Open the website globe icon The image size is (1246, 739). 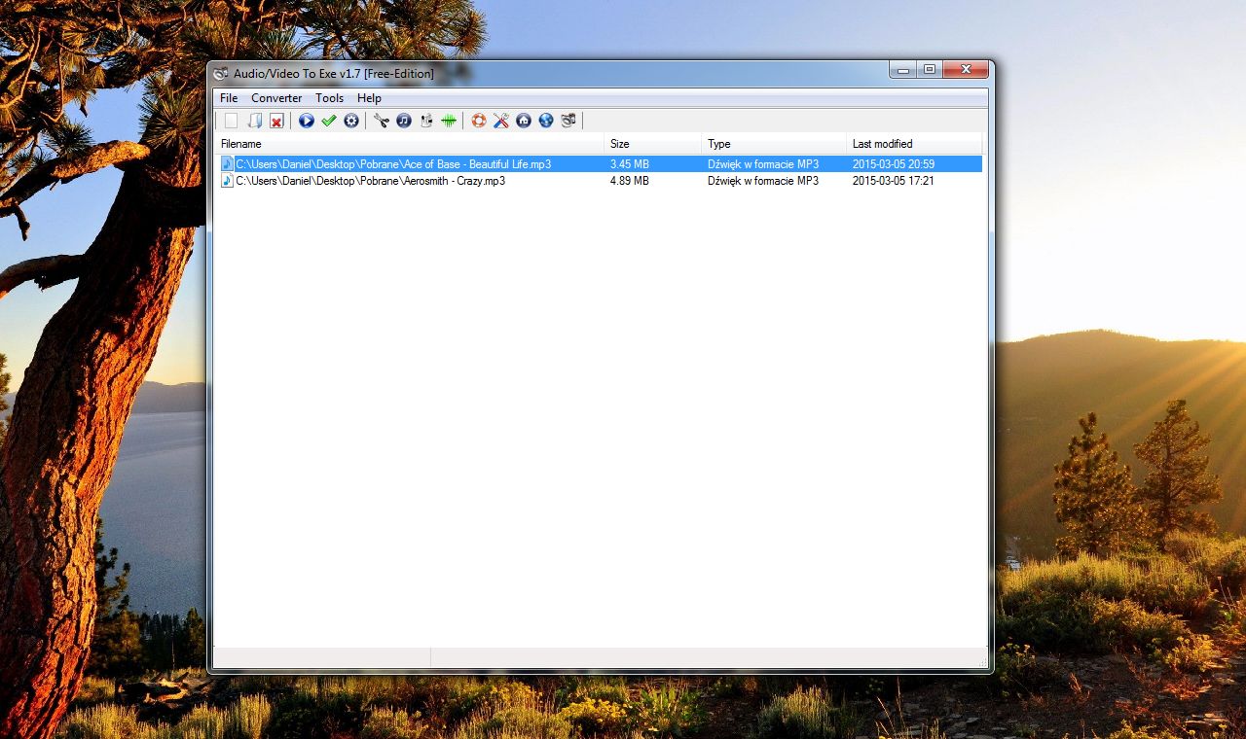545,121
